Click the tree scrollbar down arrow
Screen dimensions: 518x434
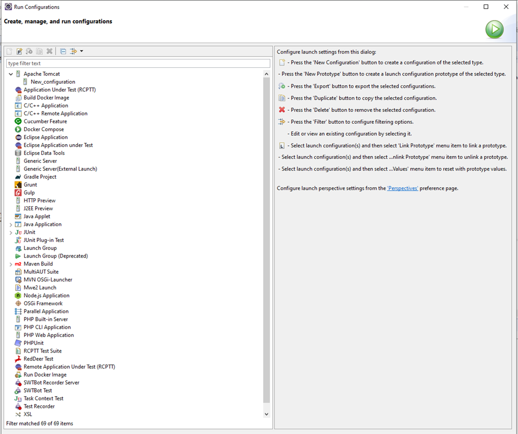tap(267, 414)
